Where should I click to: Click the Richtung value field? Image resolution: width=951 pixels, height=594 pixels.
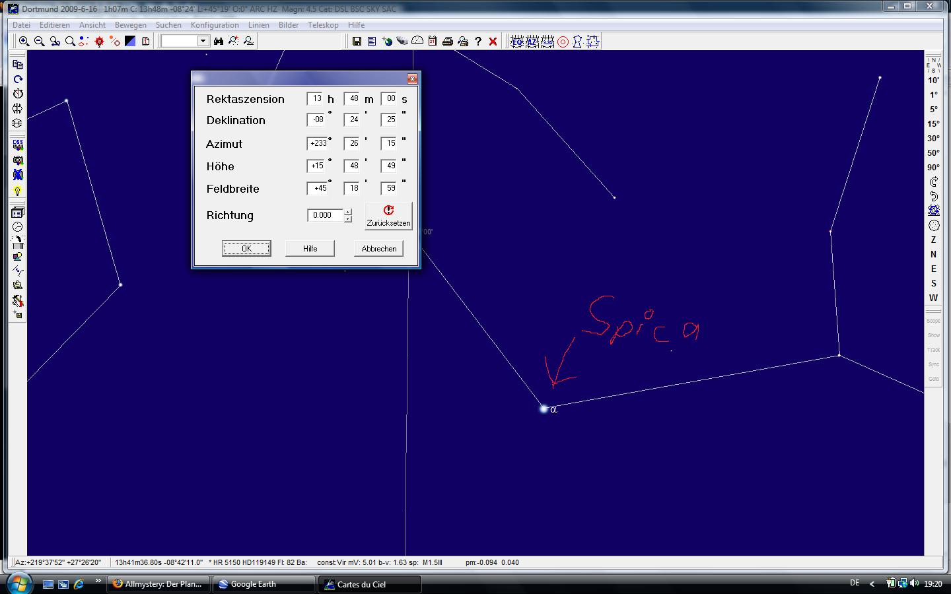[x=326, y=215]
